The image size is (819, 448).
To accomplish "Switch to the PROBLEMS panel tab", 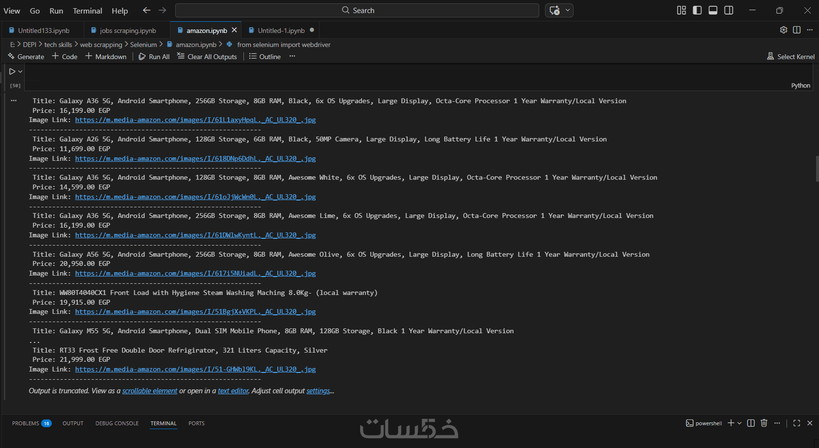I will coord(31,423).
